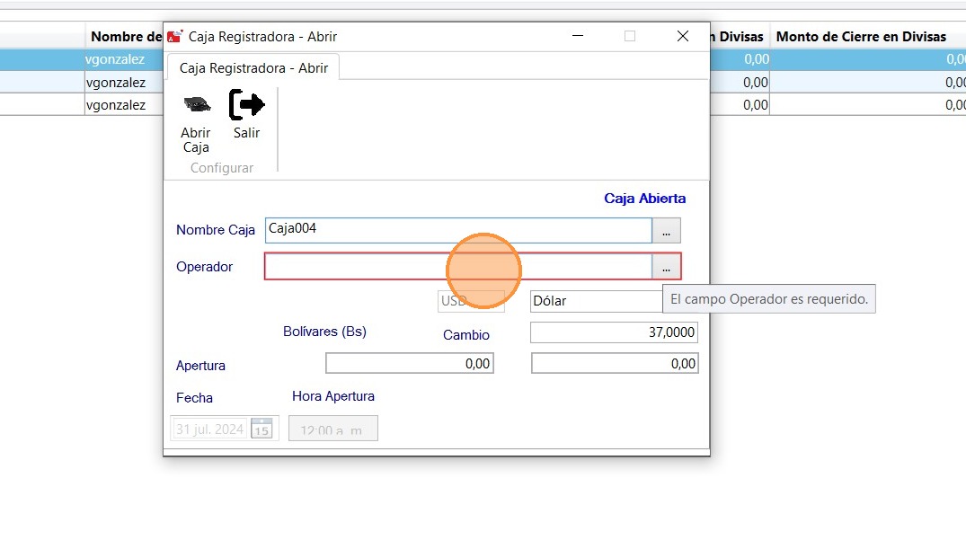Screen dimensions: 966x540
Task: Close the Caja Registradora - Abrir window
Action: click(683, 36)
